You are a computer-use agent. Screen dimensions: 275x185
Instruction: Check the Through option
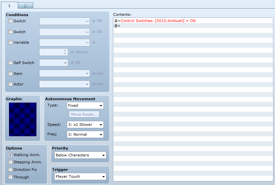coord(11,177)
